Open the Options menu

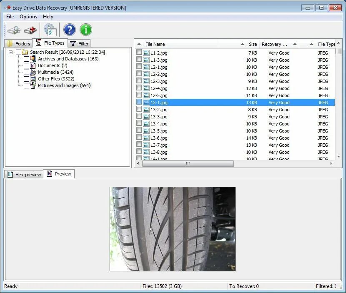point(28,17)
